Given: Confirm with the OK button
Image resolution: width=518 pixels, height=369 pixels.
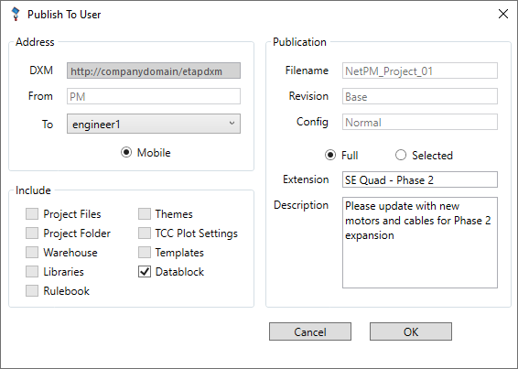Looking at the screenshot, I should pyautogui.click(x=411, y=331).
